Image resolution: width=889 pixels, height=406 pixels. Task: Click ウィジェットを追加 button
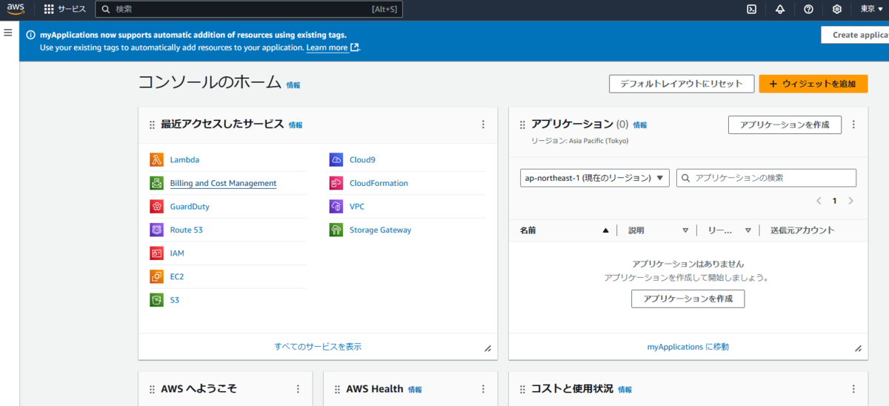coord(813,84)
